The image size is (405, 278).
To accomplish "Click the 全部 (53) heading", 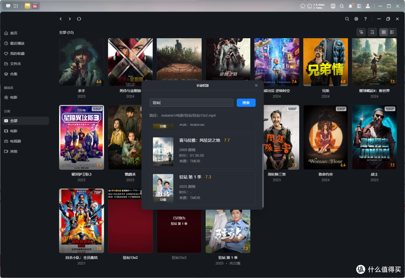I will 66,33.
